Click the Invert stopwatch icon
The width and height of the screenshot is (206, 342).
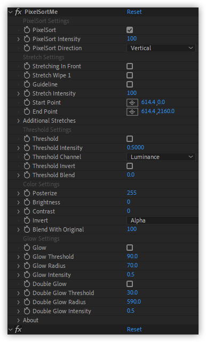pos(27,220)
